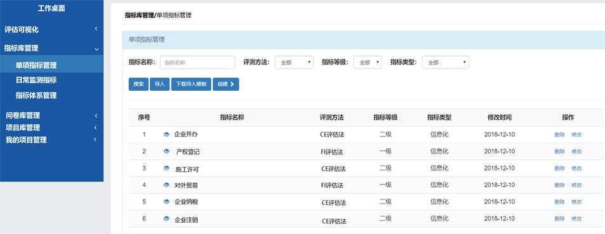Edit the 企业纳税 row via 修改
Screen dimensions: 605x234
point(576,202)
